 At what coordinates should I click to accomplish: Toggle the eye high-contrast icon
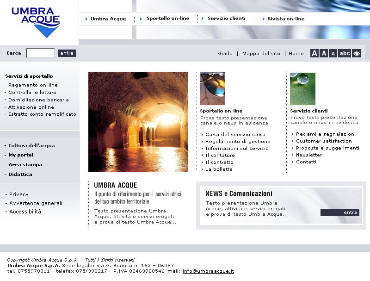tap(357, 53)
